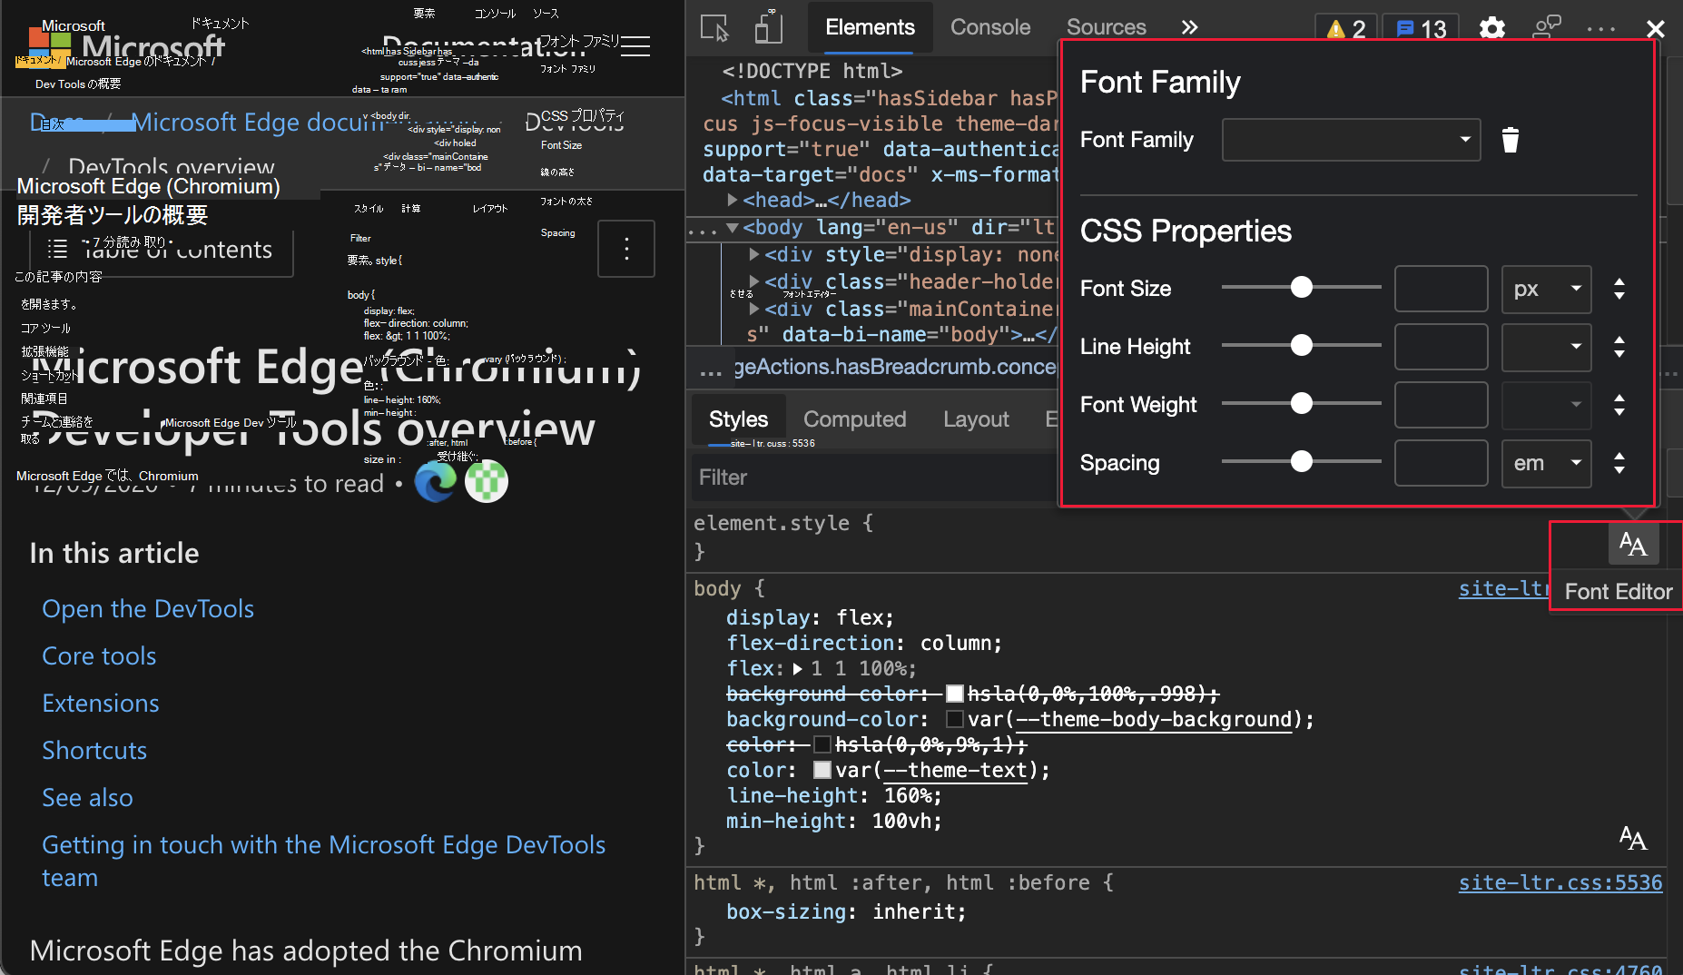The height and width of the screenshot is (975, 1683).
Task: Click the Font Editor icon for element.style
Action: [x=1632, y=545]
